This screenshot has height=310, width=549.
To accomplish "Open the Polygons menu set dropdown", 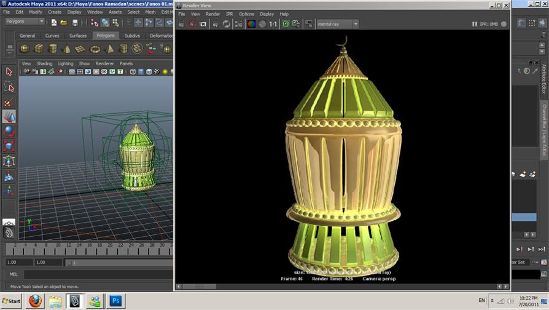I will [x=25, y=22].
